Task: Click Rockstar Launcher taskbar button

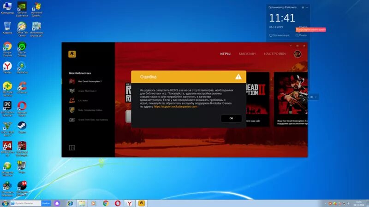Action: pyautogui.click(x=142, y=203)
